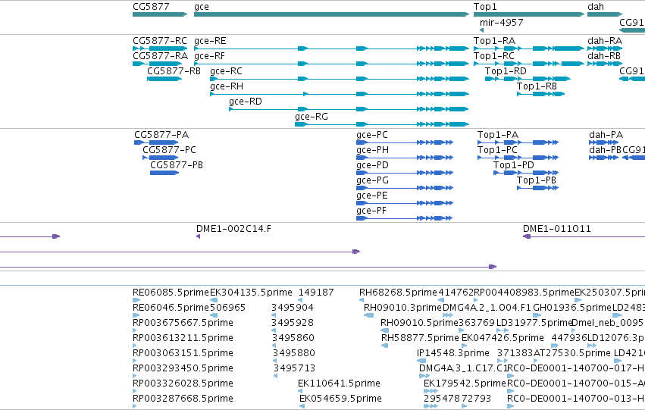Click transcript CG5877-RB

pyautogui.click(x=164, y=79)
